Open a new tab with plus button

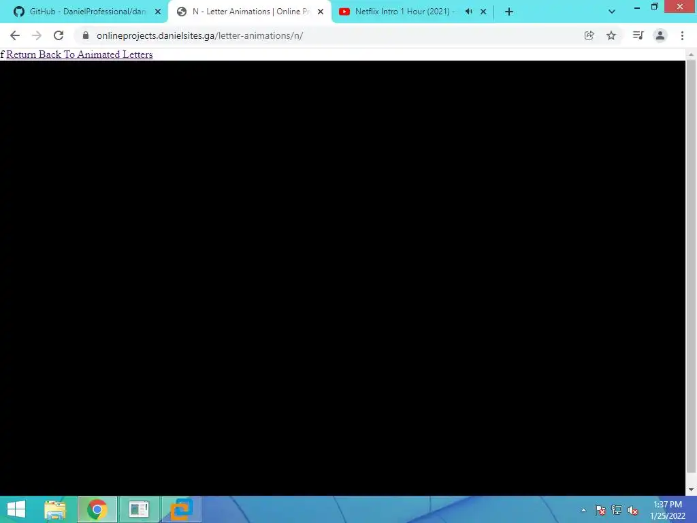pyautogui.click(x=509, y=12)
